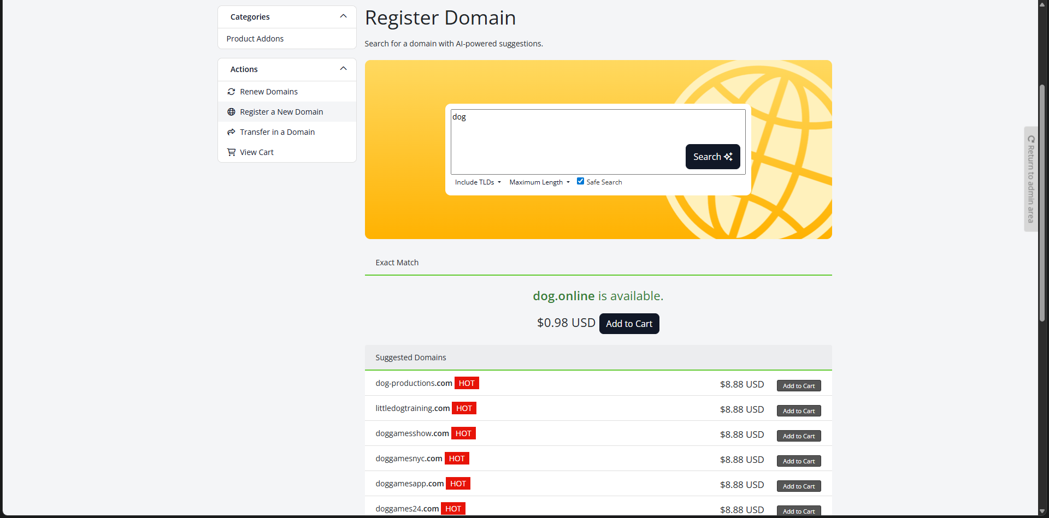Click the Return to admin area icon

tap(1031, 139)
